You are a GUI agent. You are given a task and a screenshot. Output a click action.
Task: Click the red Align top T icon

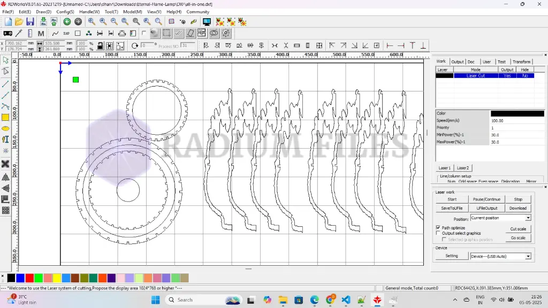(413, 46)
